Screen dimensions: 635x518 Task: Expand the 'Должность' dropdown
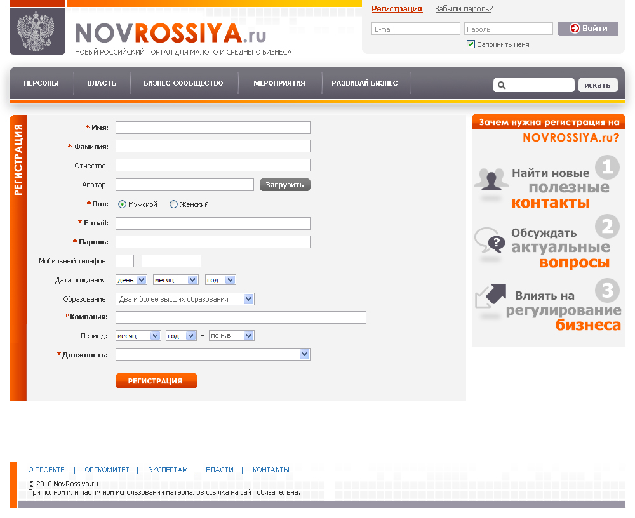coord(213,354)
